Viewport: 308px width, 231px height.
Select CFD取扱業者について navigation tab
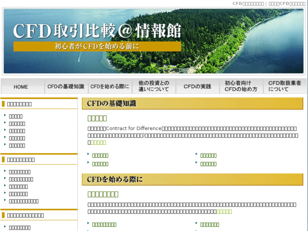point(284,86)
